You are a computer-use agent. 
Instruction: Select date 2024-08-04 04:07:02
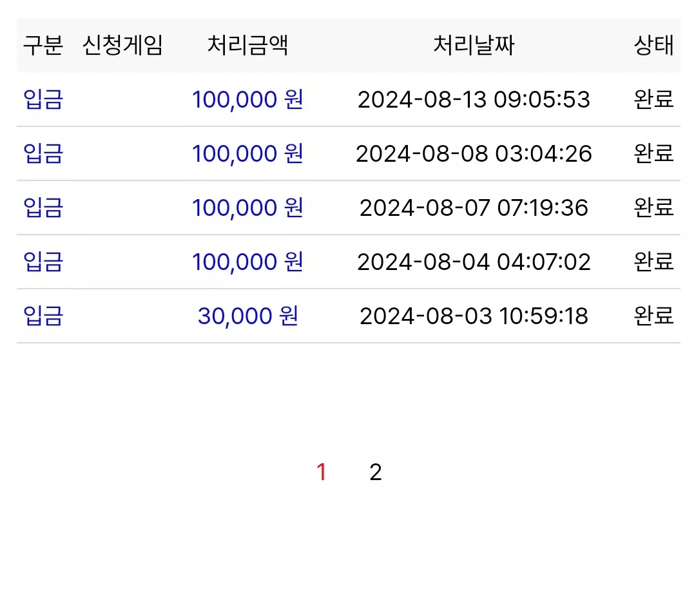tap(474, 262)
